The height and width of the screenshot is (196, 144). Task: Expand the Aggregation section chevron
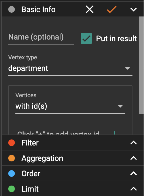[x=134, y=158]
